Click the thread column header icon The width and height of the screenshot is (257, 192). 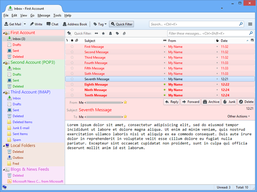(67, 41)
